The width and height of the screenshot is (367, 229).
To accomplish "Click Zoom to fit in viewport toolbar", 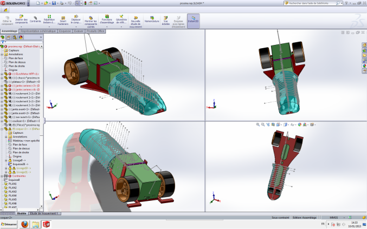I will [x=257, y=125].
